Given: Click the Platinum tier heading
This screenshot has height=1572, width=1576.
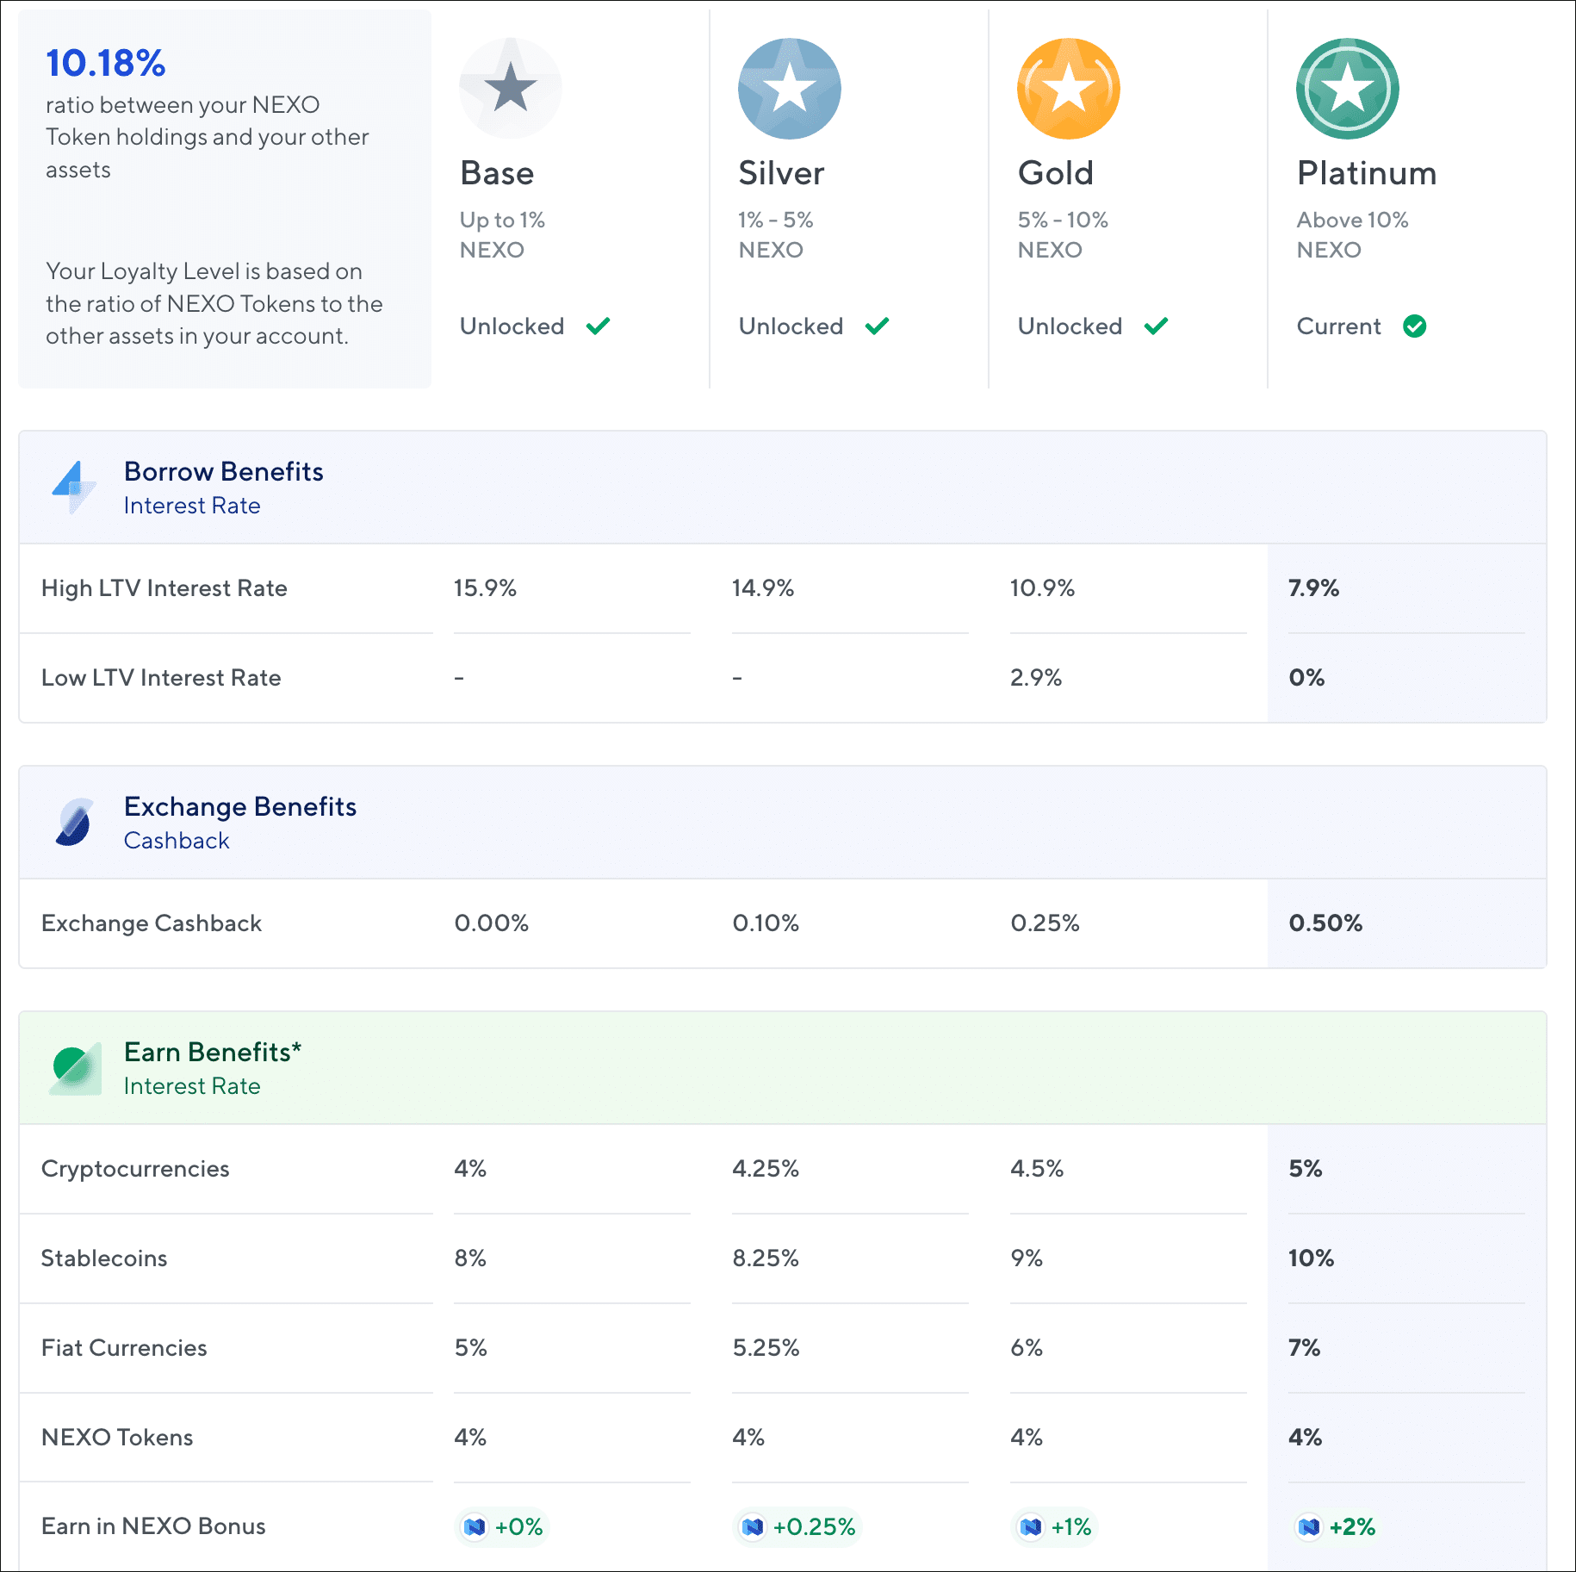Looking at the screenshot, I should [1367, 173].
